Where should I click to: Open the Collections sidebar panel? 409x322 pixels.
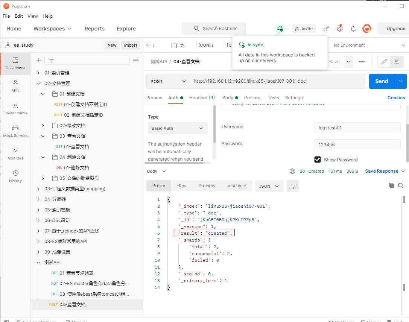pos(15,63)
